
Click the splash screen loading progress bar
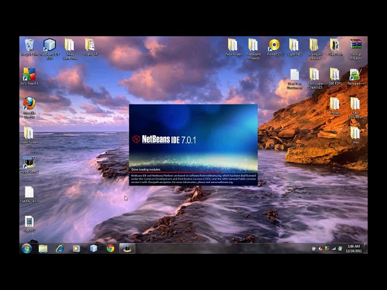click(193, 172)
